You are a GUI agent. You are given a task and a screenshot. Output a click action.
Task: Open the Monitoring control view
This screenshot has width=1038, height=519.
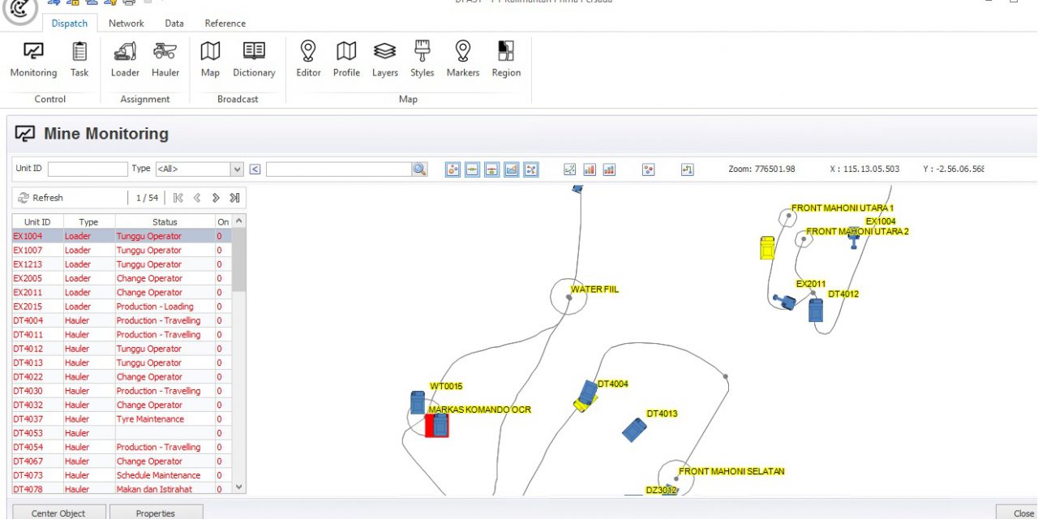33,60
